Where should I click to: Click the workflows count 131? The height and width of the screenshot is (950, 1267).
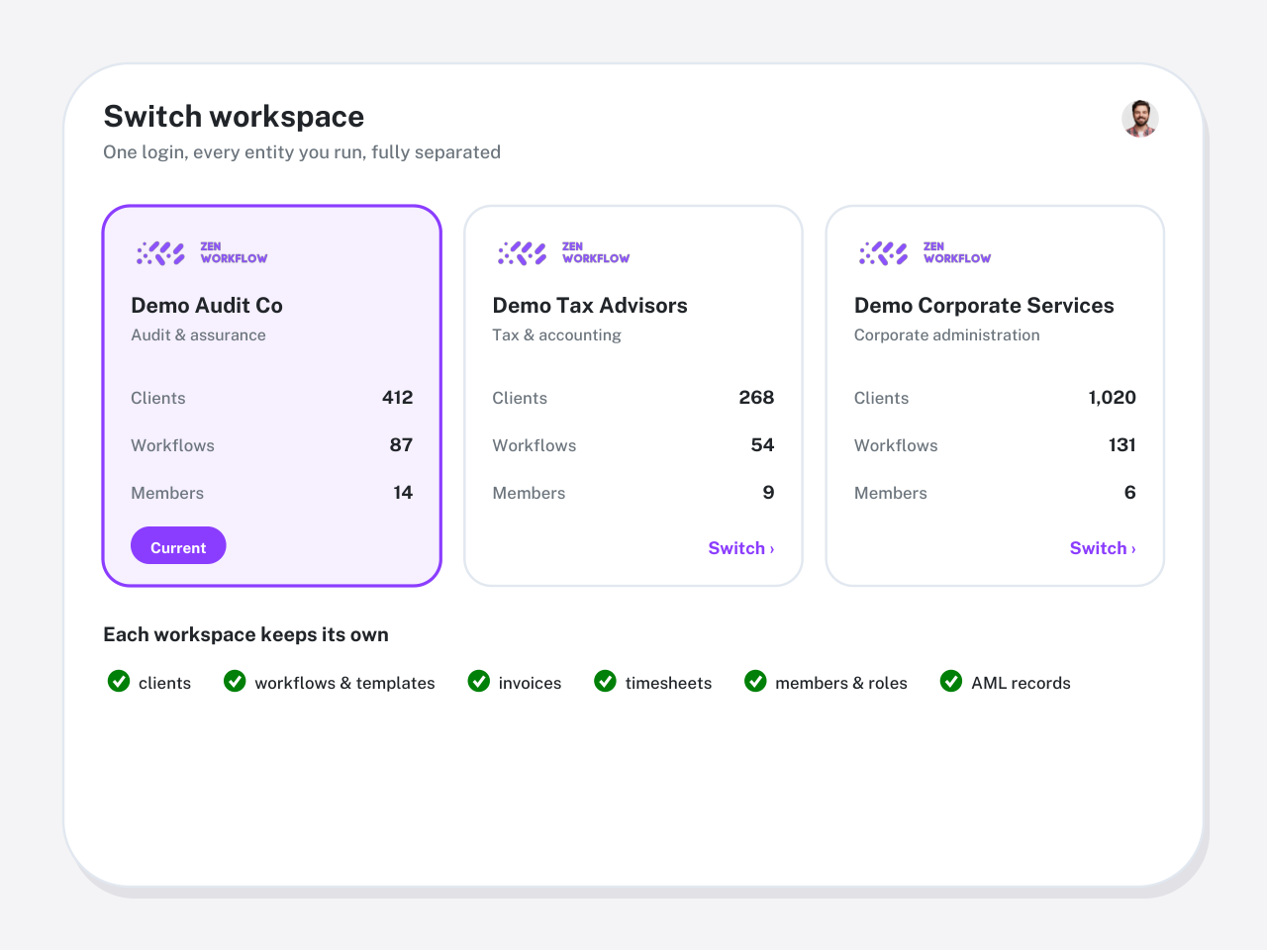coord(1122,445)
